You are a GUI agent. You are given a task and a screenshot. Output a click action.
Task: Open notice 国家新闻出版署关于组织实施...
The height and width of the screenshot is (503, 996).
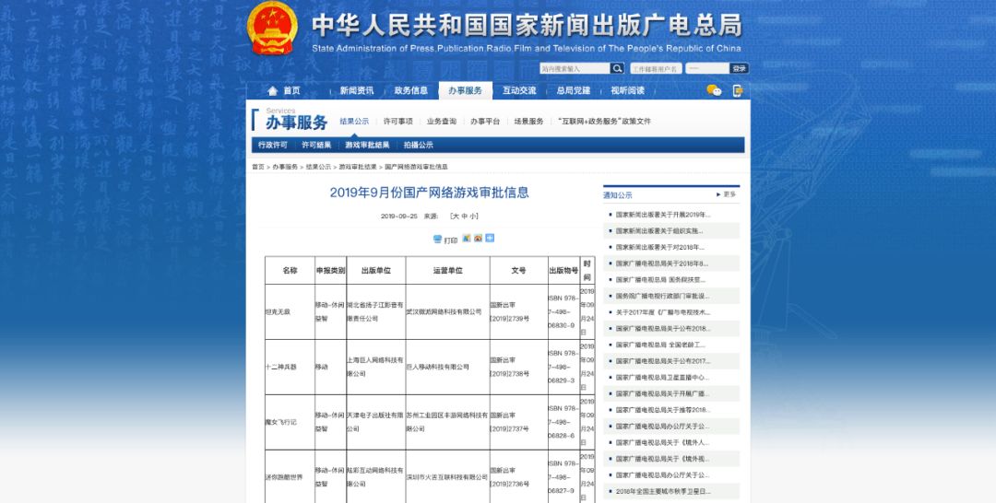coord(658,231)
